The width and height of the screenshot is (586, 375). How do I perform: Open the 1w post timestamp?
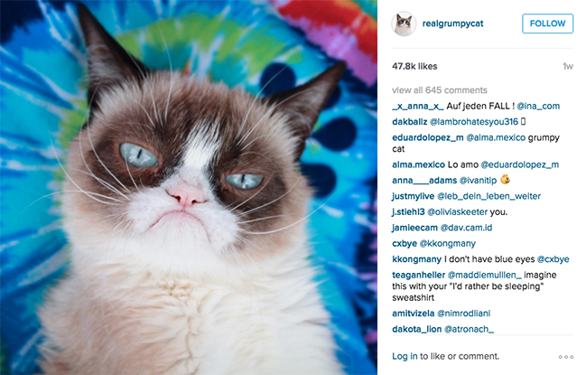(568, 67)
